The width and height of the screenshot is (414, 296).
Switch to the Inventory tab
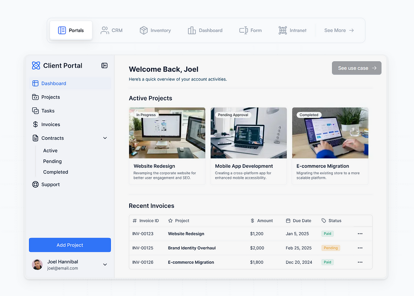click(x=155, y=30)
